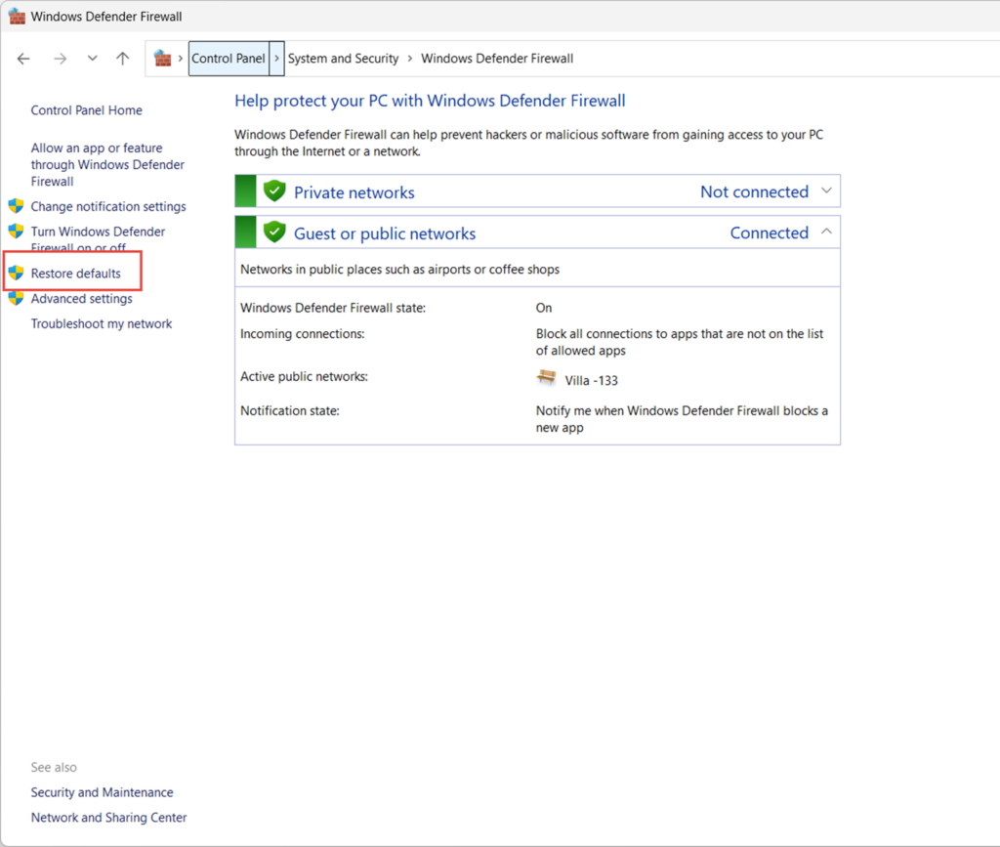The width and height of the screenshot is (1000, 847).
Task: Click shield icon beside Turn Windows Defender Firewall
Action: 16,231
